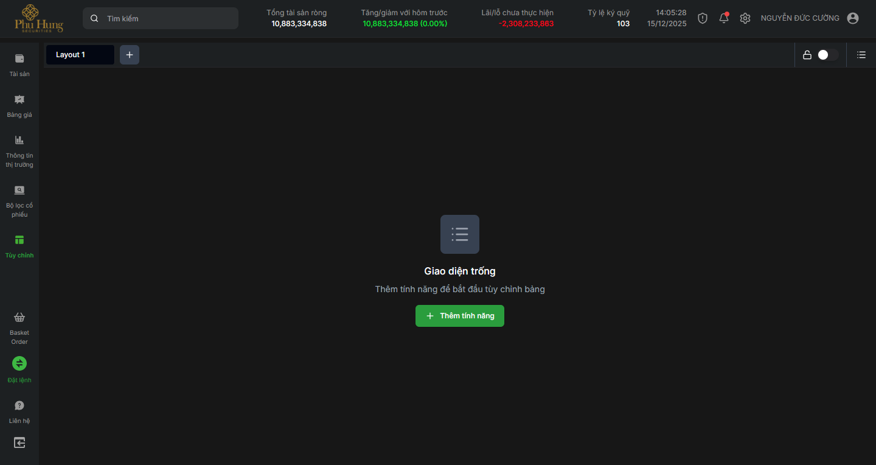
Task: Toggle the layout lock switch
Action: pos(827,55)
